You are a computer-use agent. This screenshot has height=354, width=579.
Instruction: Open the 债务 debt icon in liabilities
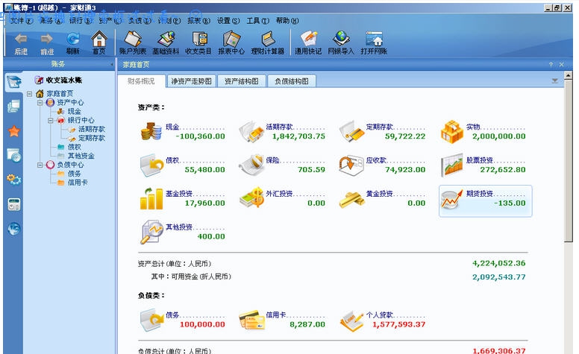151,320
